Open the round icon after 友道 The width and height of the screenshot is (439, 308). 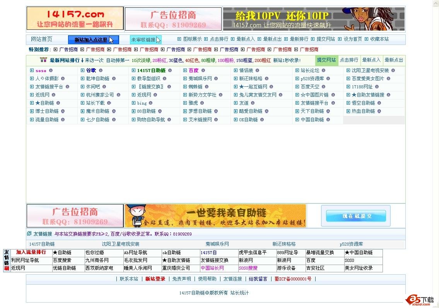pyautogui.click(x=253, y=103)
